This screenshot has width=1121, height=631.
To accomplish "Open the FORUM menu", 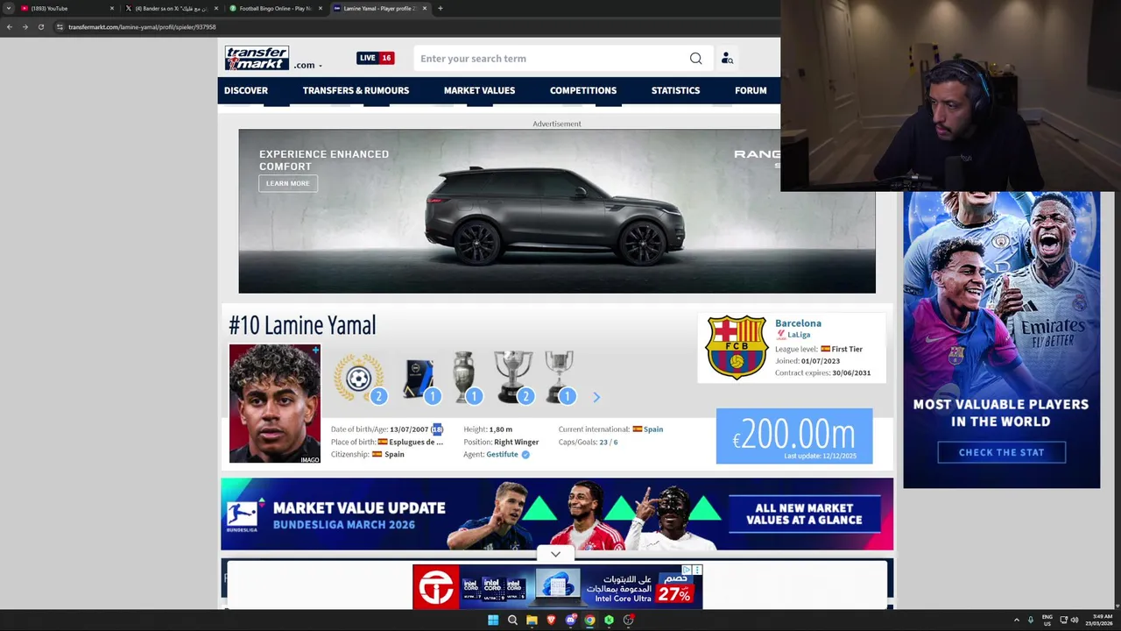I will point(751,90).
